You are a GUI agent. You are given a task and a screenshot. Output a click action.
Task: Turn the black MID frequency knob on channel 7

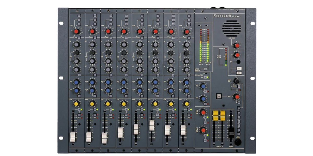pyautogui.click(x=171, y=53)
